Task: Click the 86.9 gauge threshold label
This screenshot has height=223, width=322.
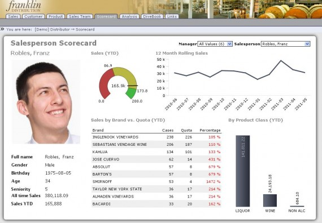Action: (x=108, y=65)
